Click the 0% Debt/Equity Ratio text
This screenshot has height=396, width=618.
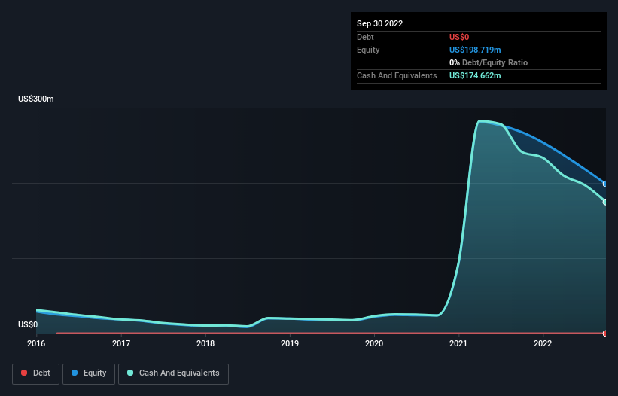coord(489,62)
